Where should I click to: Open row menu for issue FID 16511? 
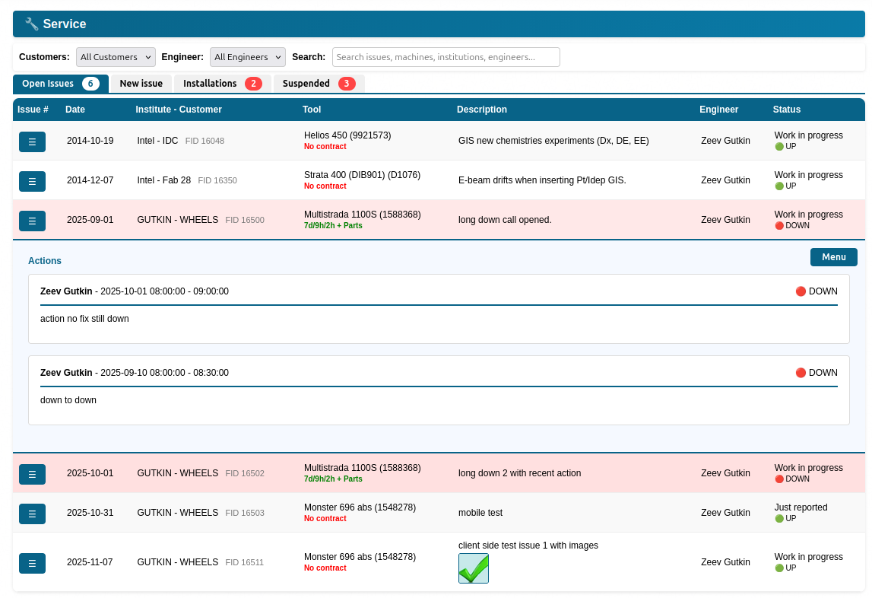[x=32, y=563]
